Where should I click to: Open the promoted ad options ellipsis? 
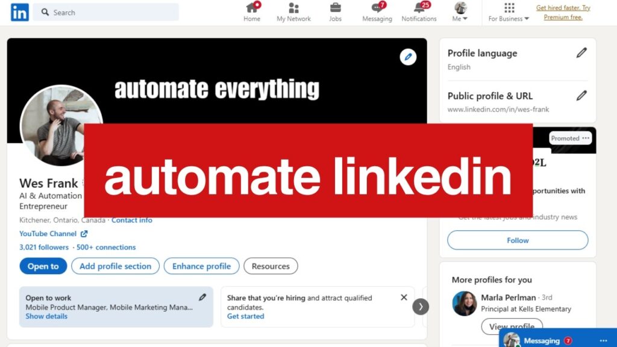[584, 138]
